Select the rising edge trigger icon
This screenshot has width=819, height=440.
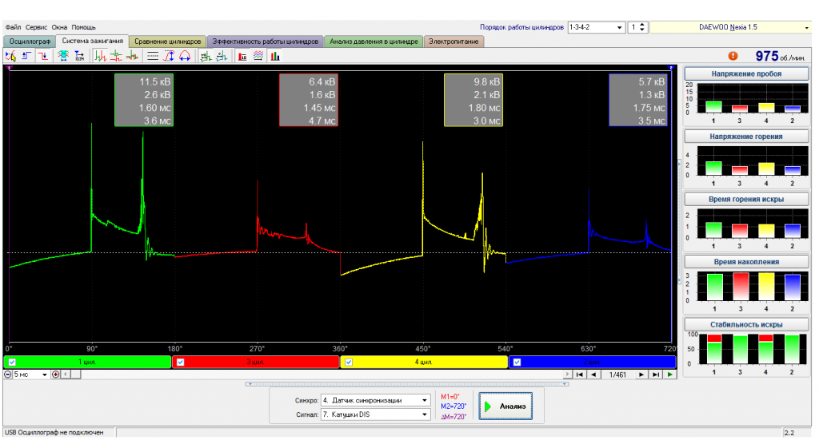[26, 56]
